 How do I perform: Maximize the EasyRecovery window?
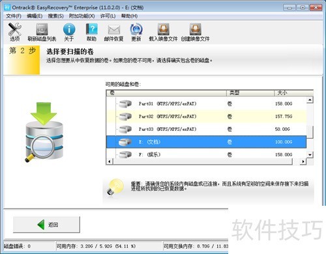303,8
